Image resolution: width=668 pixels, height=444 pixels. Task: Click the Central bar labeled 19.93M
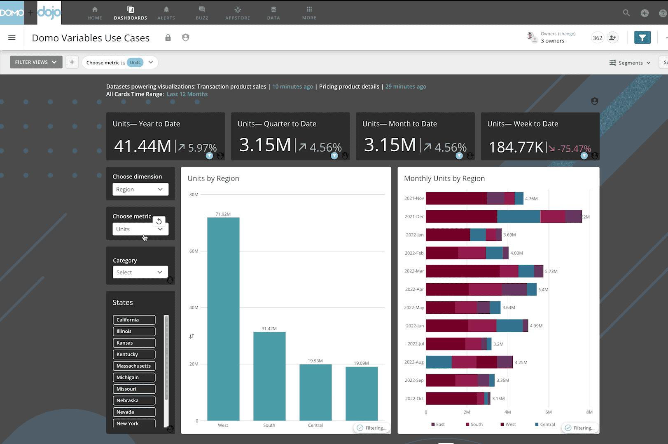click(x=315, y=392)
